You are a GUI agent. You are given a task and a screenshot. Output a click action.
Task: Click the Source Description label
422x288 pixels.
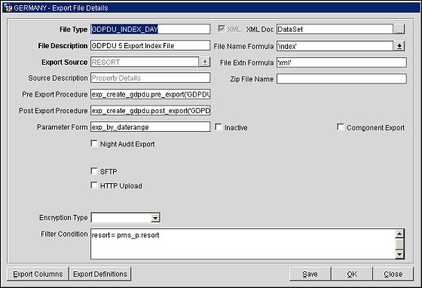[58, 78]
